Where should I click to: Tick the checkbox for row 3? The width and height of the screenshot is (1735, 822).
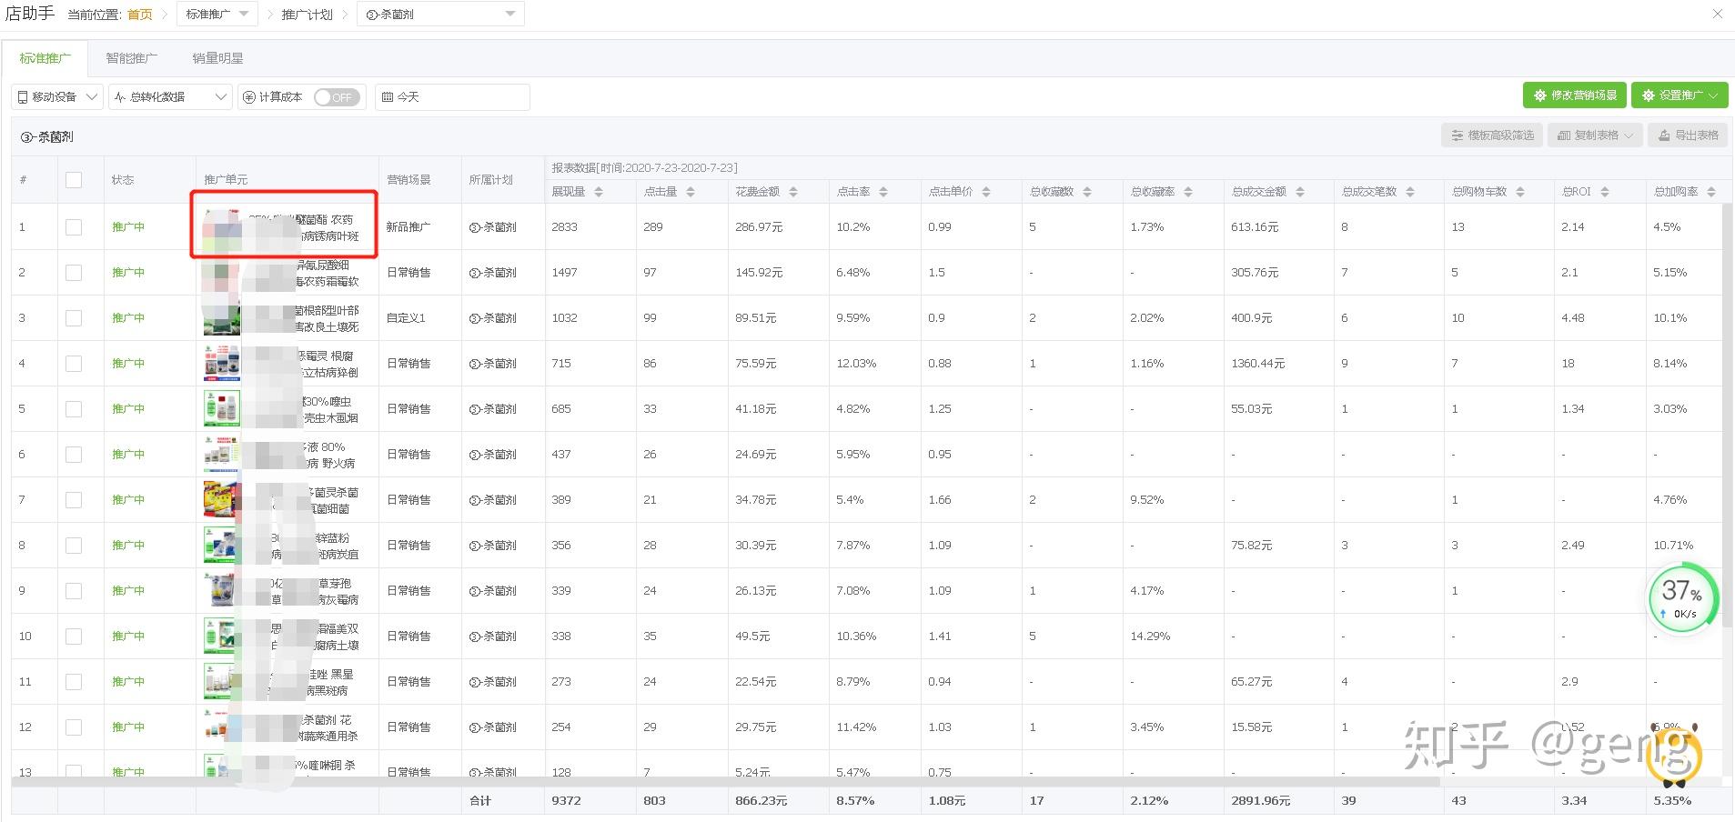point(74,318)
